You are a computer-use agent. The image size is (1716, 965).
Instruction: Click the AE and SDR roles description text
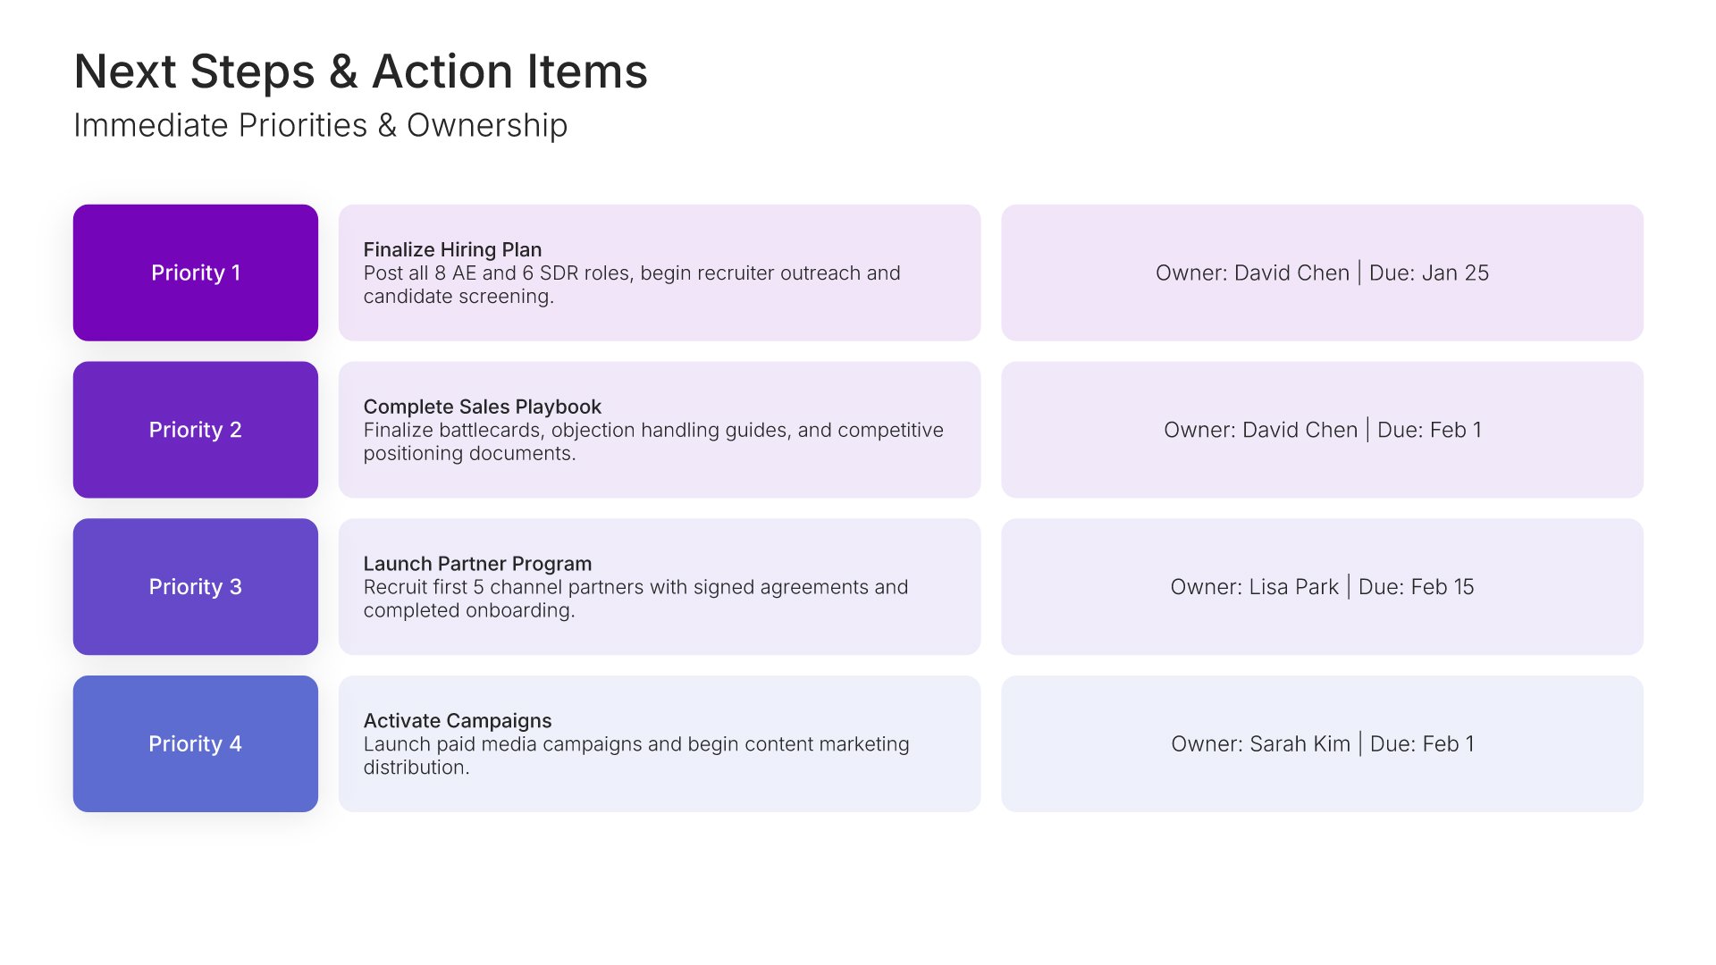631,284
